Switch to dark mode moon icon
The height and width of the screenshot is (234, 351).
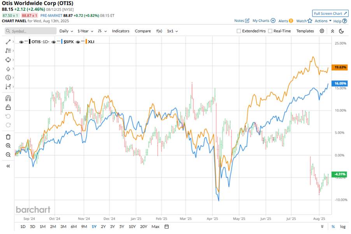(341, 31)
